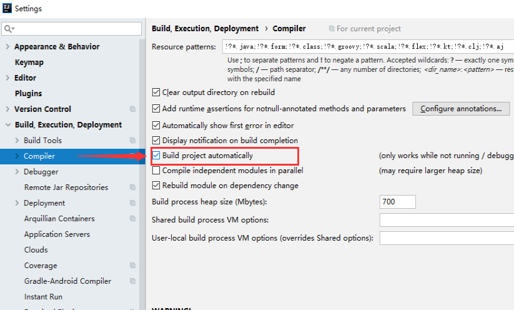Click the project-level icon beside Build Tools

pyautogui.click(x=132, y=141)
